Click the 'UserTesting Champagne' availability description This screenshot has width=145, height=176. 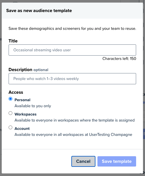[x=73, y=134]
